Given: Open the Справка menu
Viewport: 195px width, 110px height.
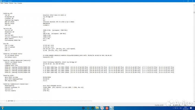Looking at the screenshot, I should pyautogui.click(x=20, y=3).
